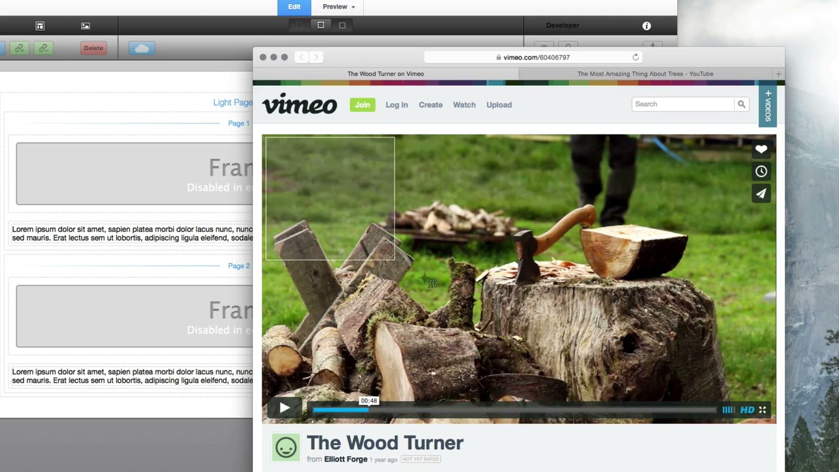839x472 pixels.
Task: Click the info icon in editor toolbar
Action: click(646, 26)
